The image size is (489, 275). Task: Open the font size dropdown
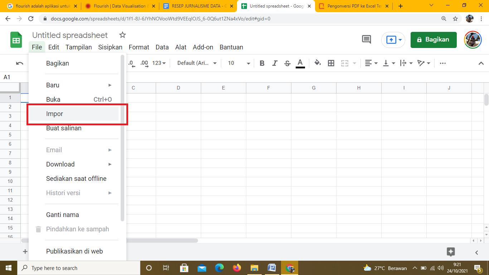239,63
